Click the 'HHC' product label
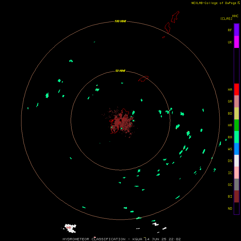Image resolution: width=241 pixels, height=241 pixels. pos(235,16)
